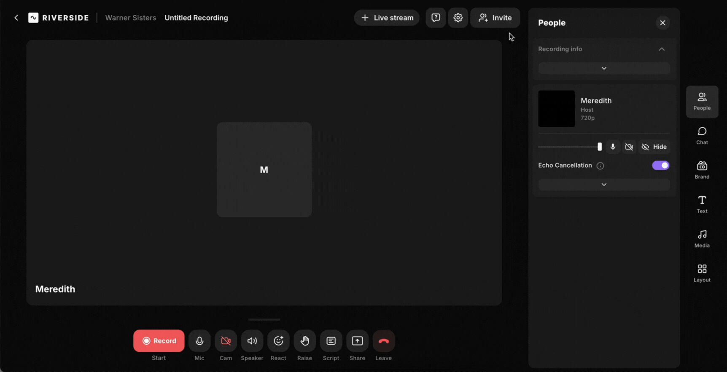Click Meredith's video thumbnail in People panel
The height and width of the screenshot is (372, 727).
(556, 109)
